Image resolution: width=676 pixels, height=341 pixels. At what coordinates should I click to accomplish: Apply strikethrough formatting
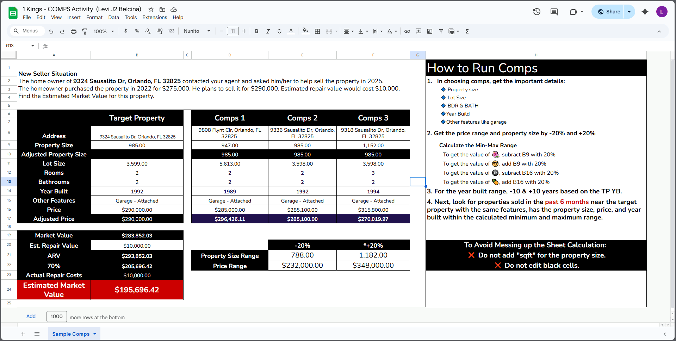279,31
